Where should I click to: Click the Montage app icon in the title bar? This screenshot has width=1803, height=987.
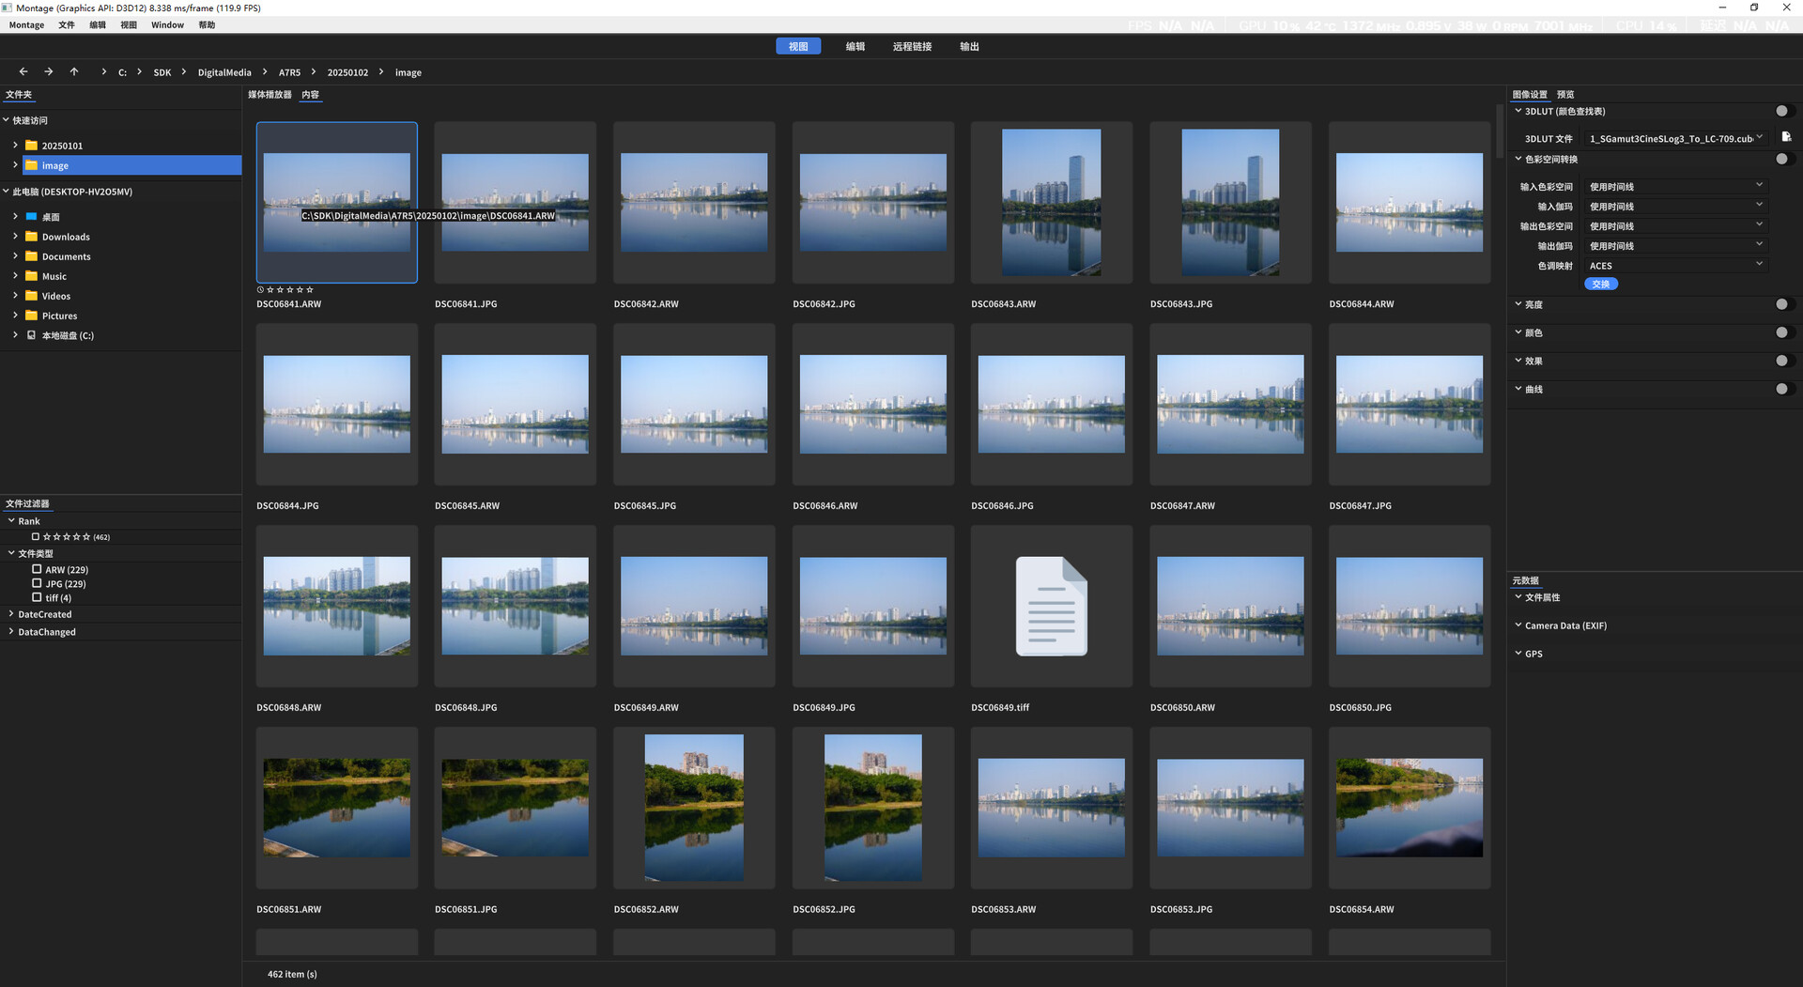tap(8, 8)
